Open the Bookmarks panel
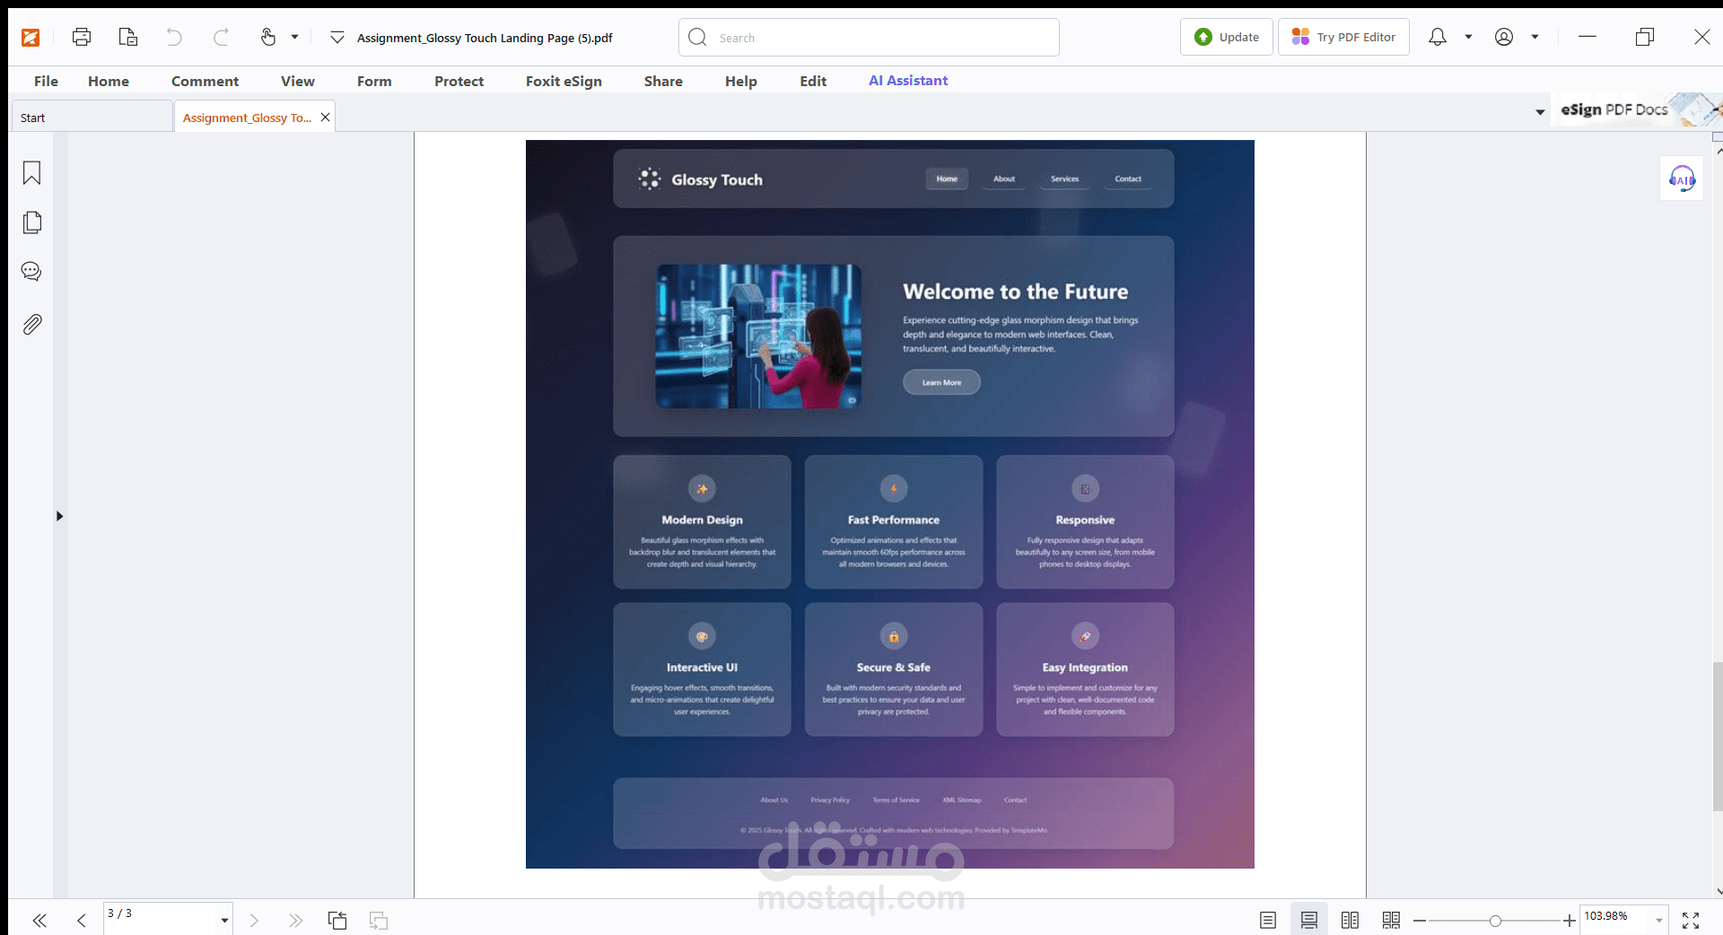Screen dimensions: 1723x935 click(x=31, y=172)
